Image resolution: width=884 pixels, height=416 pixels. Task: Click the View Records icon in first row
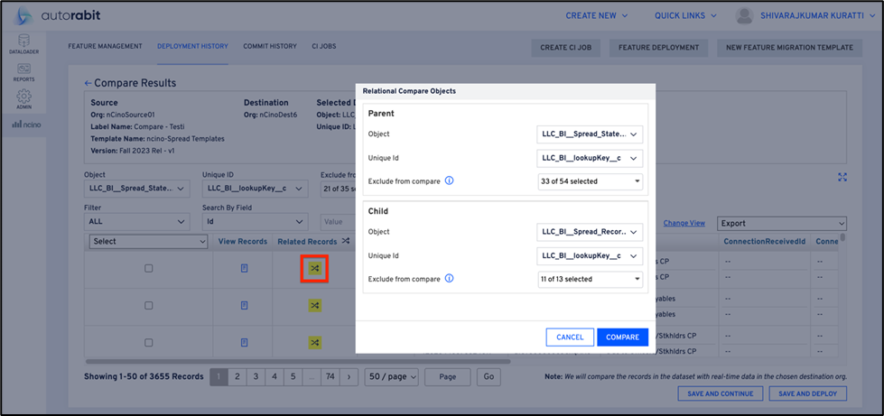[244, 268]
